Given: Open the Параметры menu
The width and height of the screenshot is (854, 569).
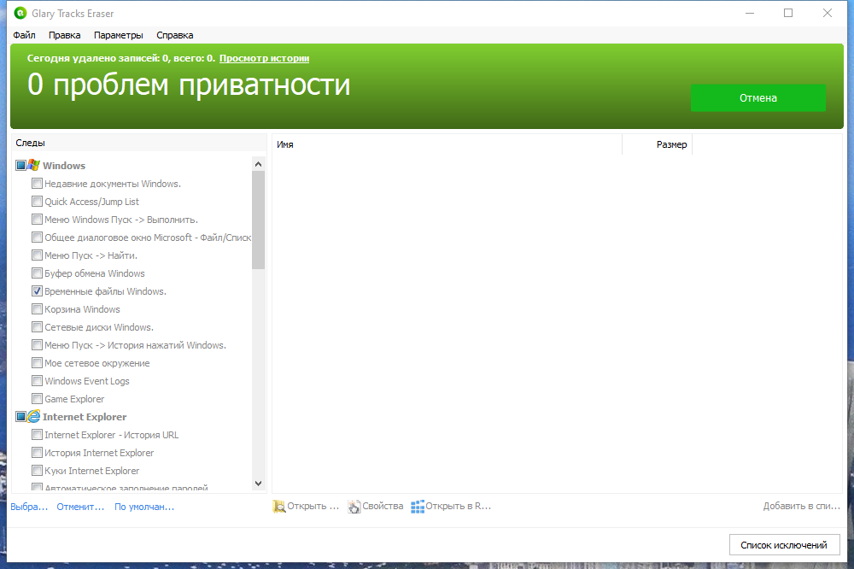Looking at the screenshot, I should [118, 35].
